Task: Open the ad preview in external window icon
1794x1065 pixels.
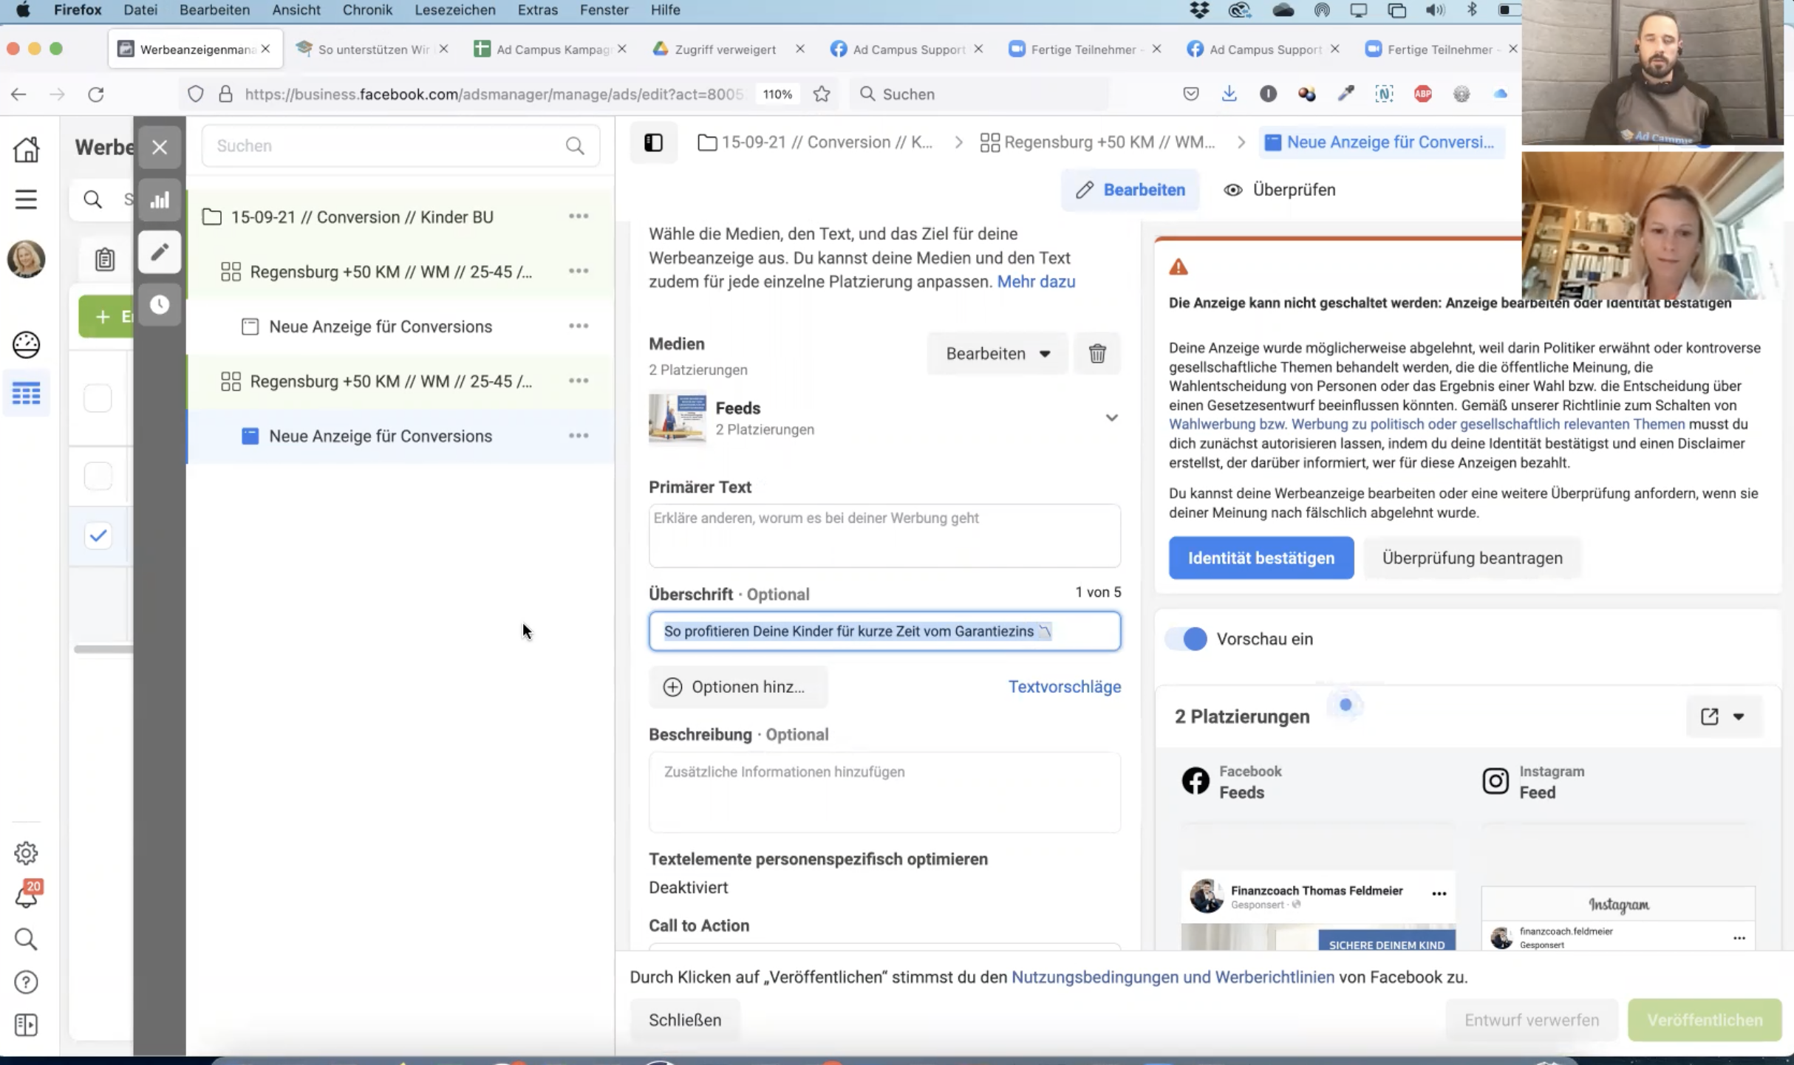Action: [1710, 716]
